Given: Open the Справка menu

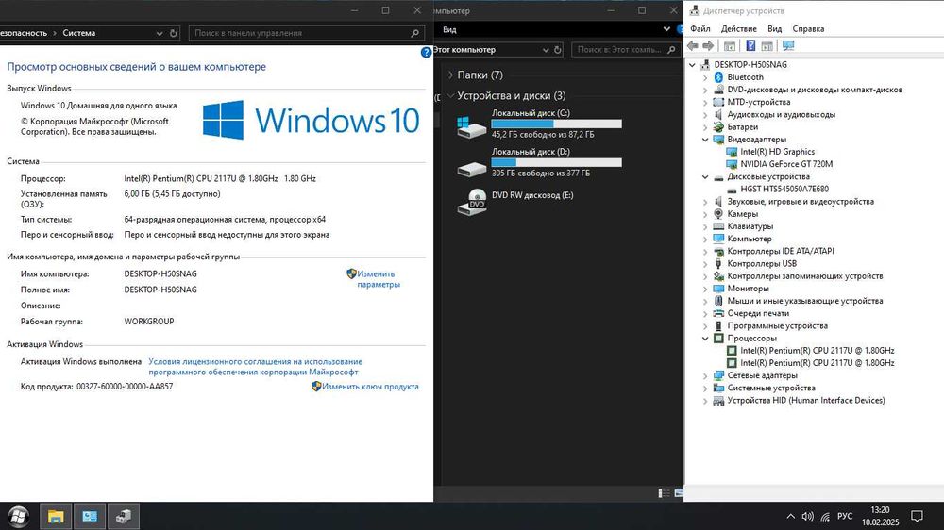Looking at the screenshot, I should pyautogui.click(x=809, y=29).
